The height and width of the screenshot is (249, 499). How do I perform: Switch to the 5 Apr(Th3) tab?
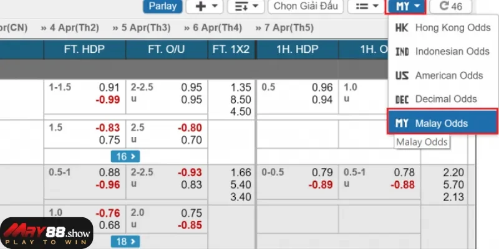click(142, 28)
